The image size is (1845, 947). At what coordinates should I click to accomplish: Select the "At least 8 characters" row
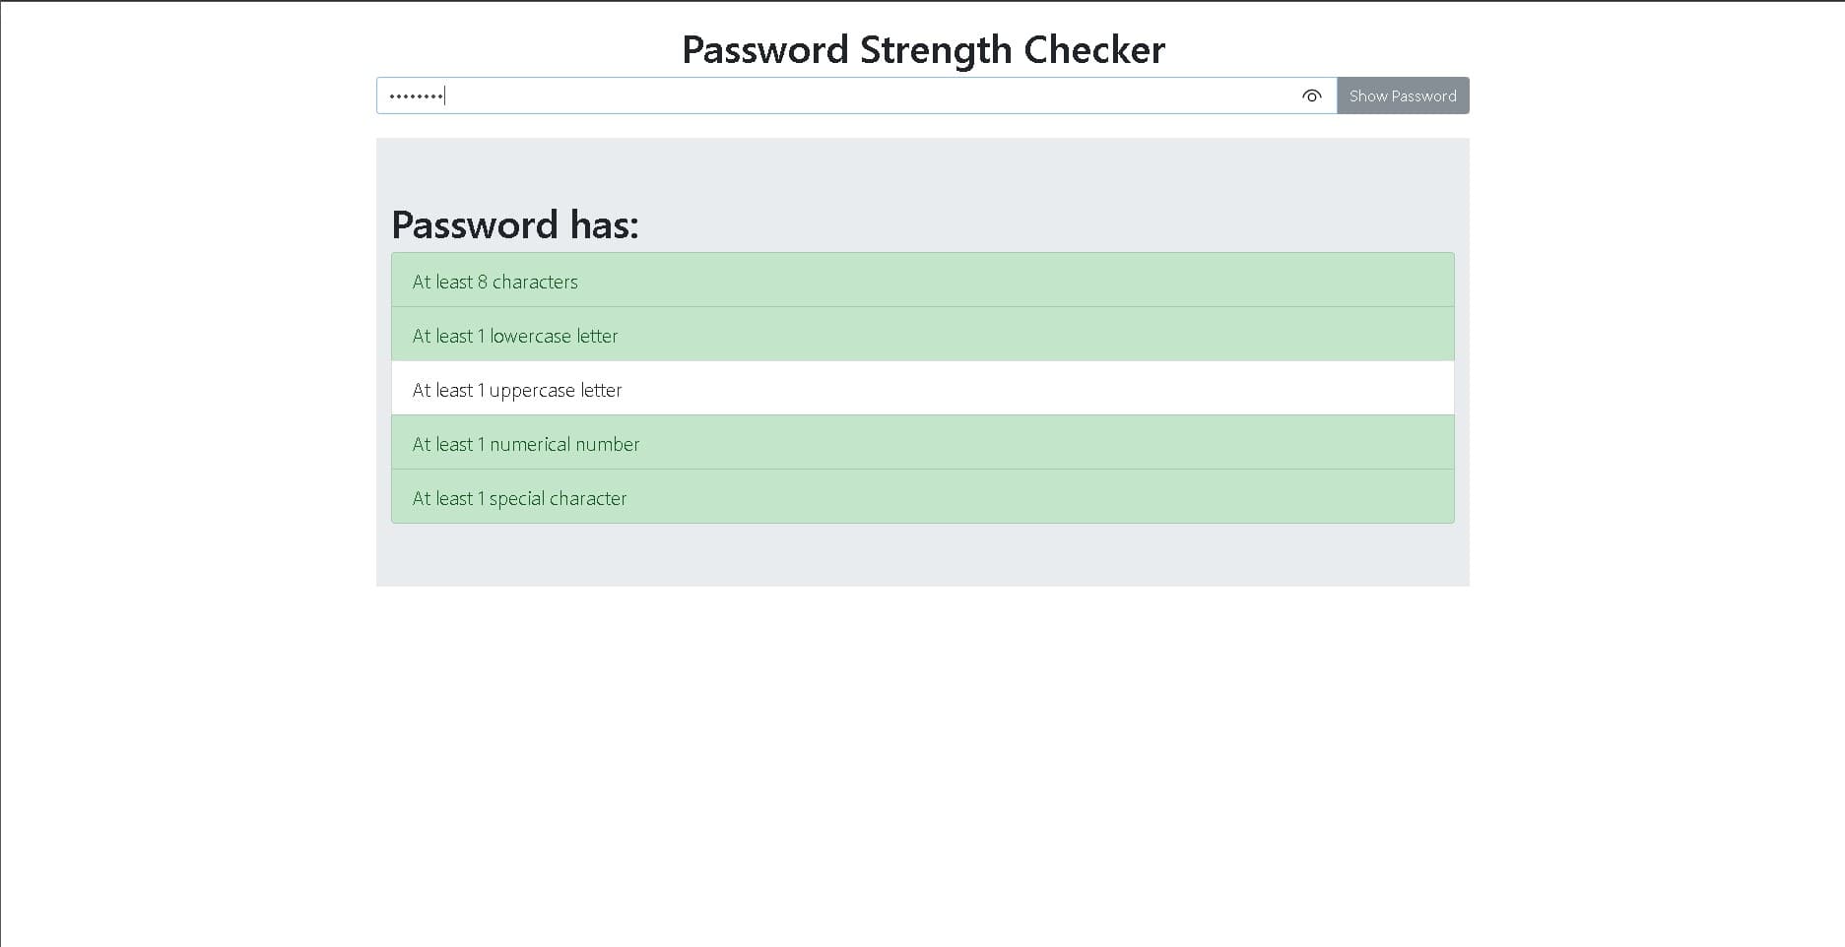pos(922,281)
